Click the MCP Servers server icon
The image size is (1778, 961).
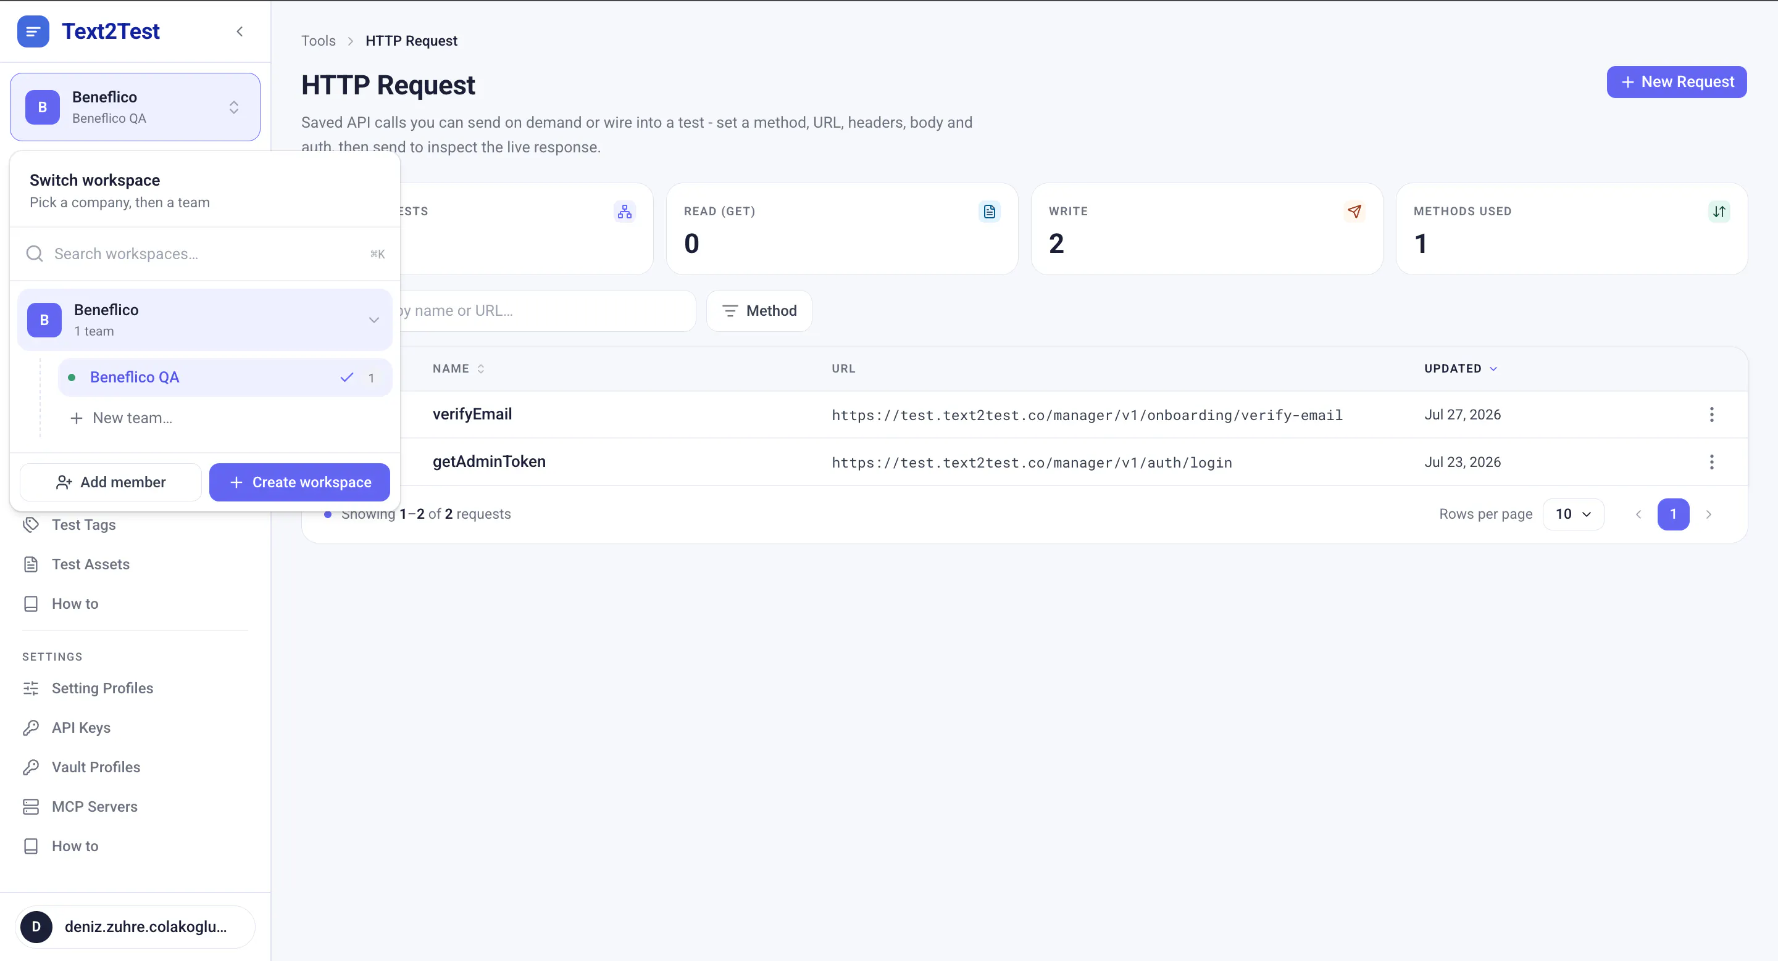(31, 806)
